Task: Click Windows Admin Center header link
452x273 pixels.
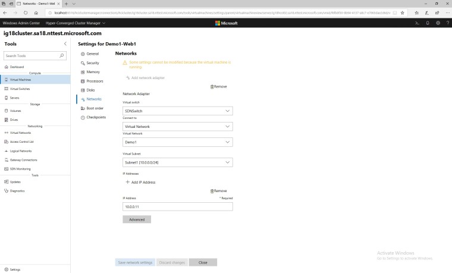Action: 21,23
